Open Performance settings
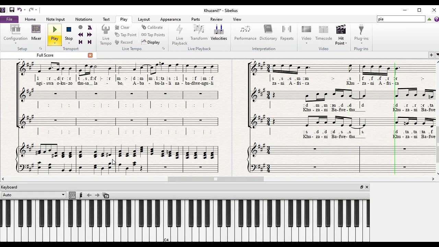The height and width of the screenshot is (247, 439). click(x=245, y=33)
